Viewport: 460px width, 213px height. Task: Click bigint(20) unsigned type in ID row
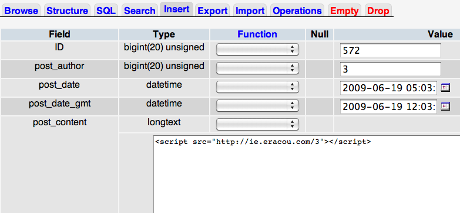164,47
